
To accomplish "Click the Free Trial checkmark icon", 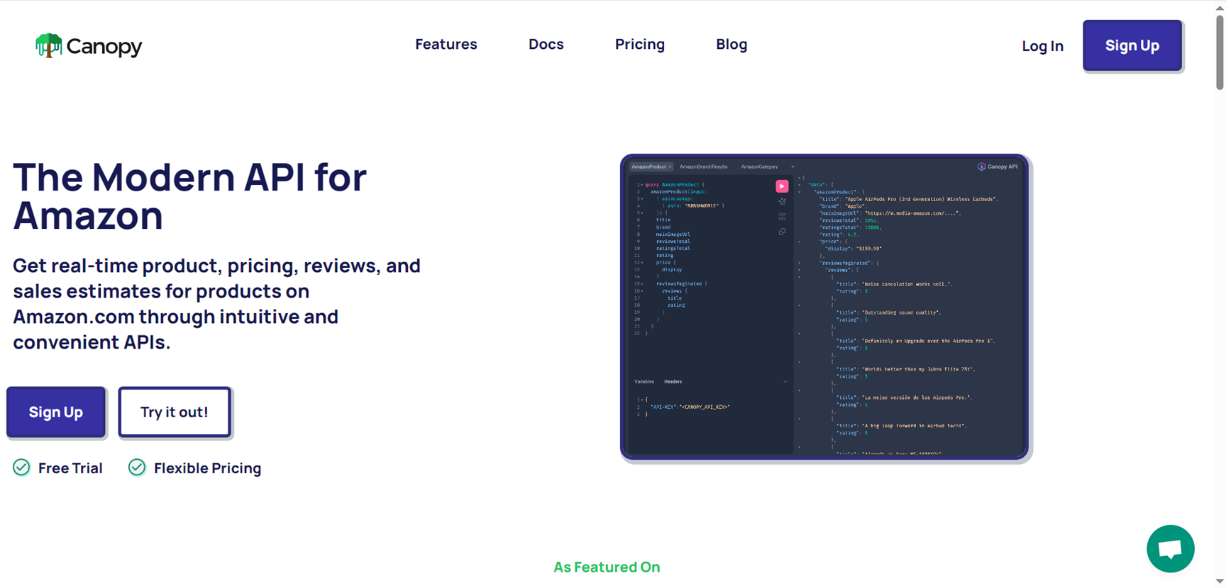I will coord(21,468).
